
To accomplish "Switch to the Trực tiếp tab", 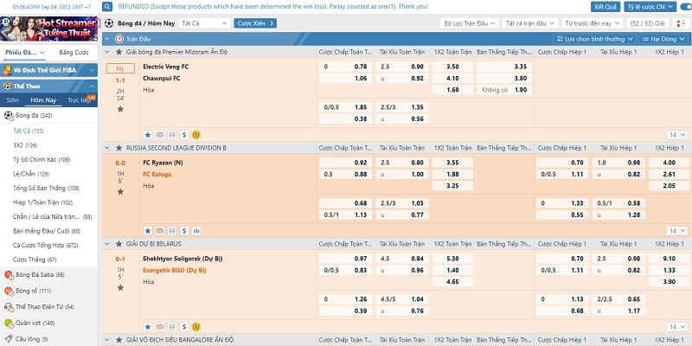I will (x=79, y=100).
